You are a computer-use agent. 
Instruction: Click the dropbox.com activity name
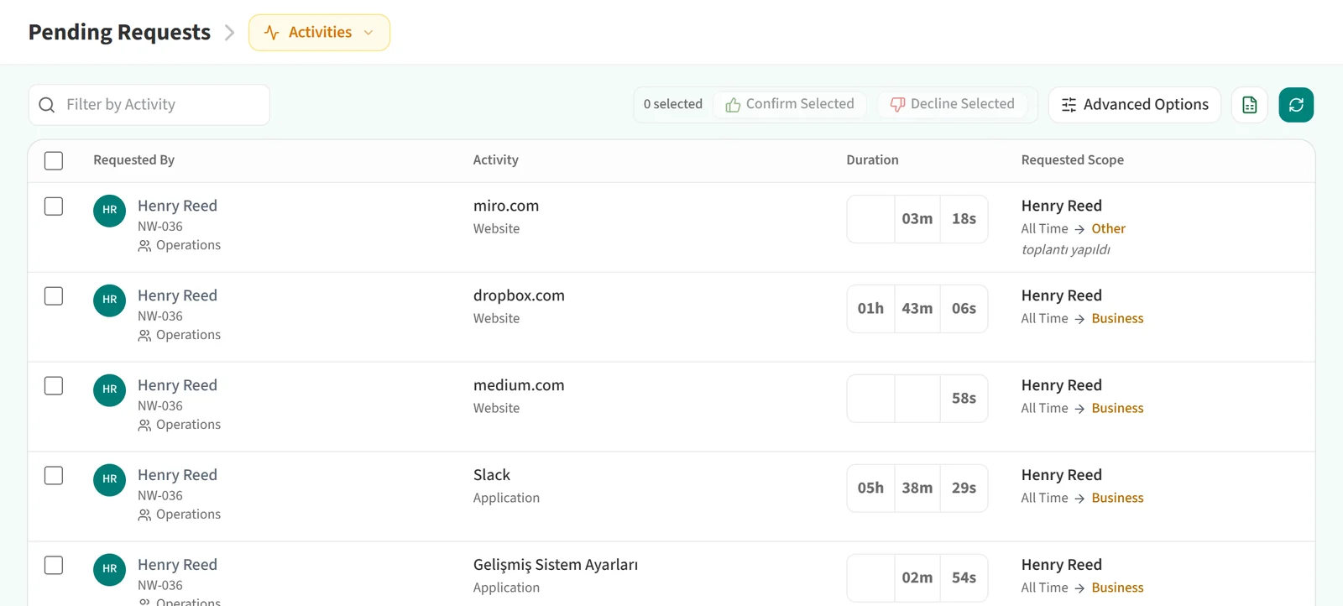coord(519,295)
